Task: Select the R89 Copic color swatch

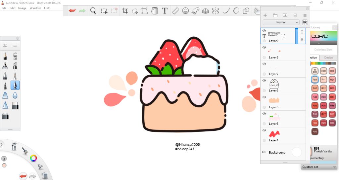Action: (x=315, y=131)
